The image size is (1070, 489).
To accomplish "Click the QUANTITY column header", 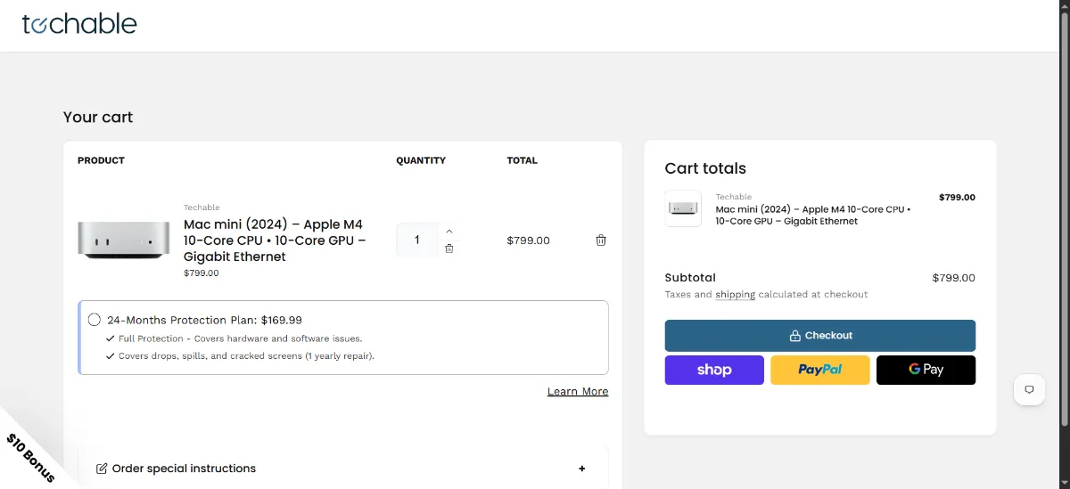I will tap(421, 161).
